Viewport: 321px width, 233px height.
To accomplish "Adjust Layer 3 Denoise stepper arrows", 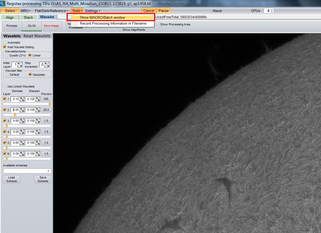I will click(x=22, y=121).
